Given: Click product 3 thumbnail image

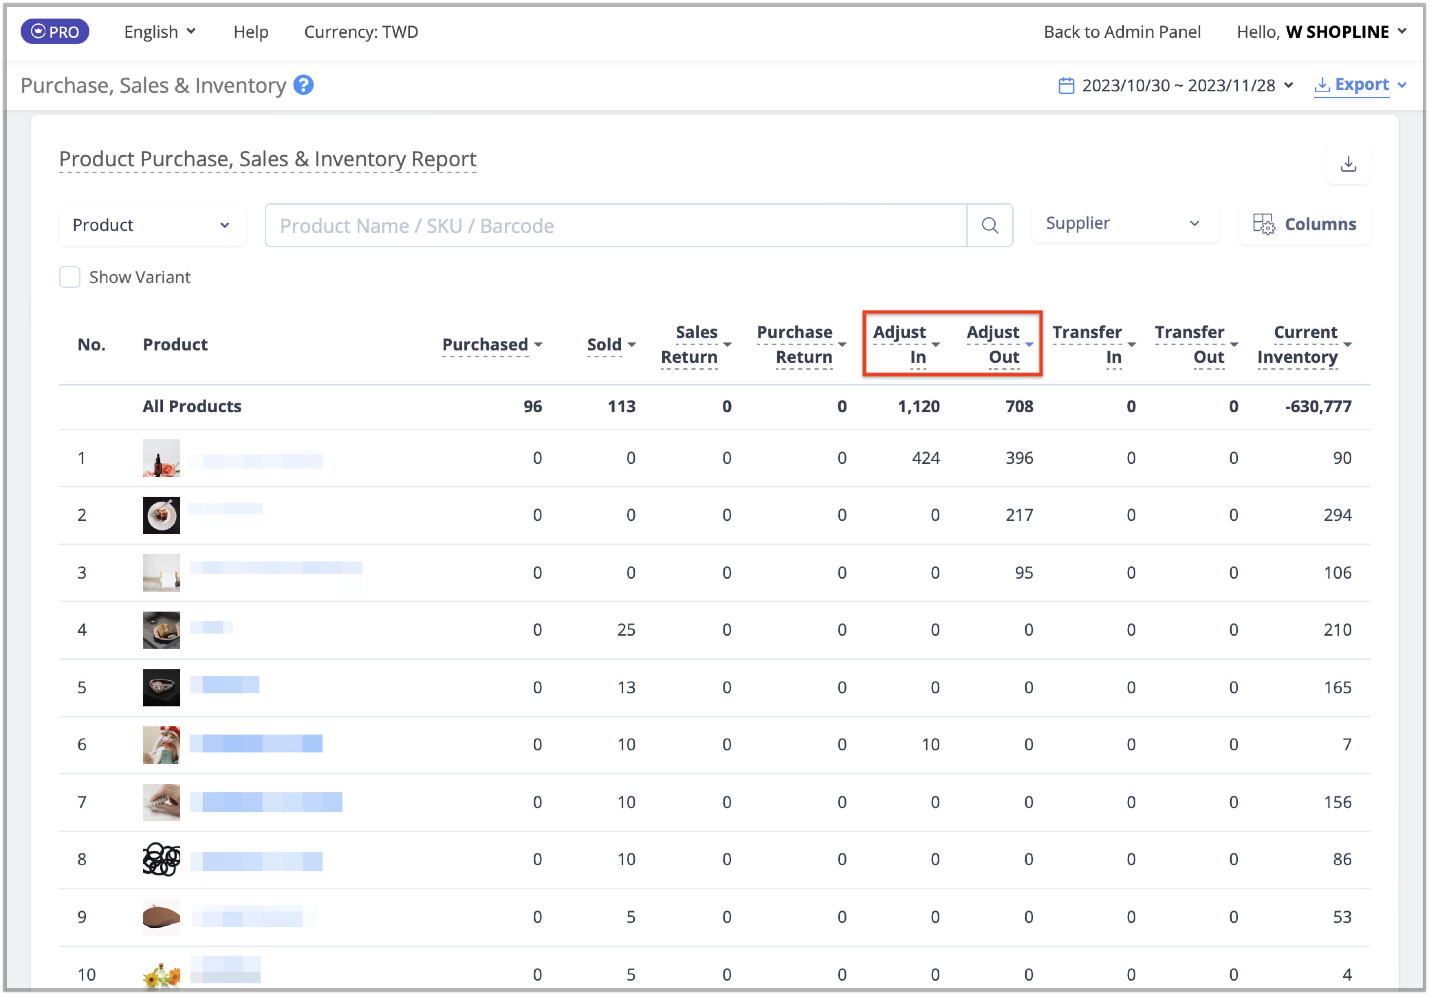Looking at the screenshot, I should tap(162, 573).
